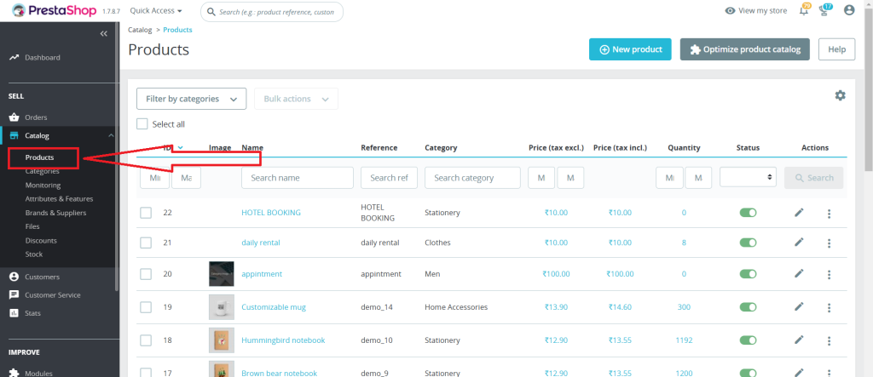Screen dimensions: 873x377
Task: Click the Search category filter field
Action: (x=472, y=178)
